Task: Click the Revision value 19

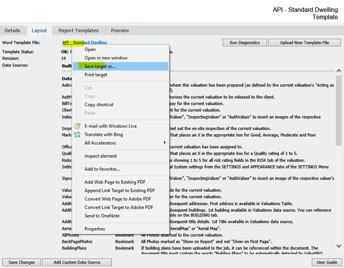Action: click(x=63, y=58)
